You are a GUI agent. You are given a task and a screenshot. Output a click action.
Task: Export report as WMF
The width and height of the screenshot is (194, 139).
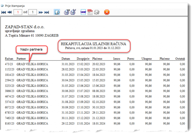pyautogui.click(x=83, y=12)
